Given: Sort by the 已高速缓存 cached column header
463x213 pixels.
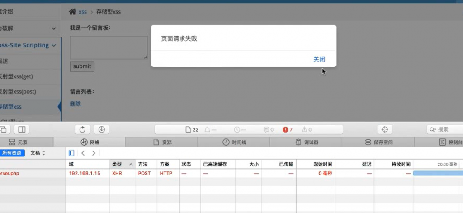Looking at the screenshot, I should (x=218, y=164).
